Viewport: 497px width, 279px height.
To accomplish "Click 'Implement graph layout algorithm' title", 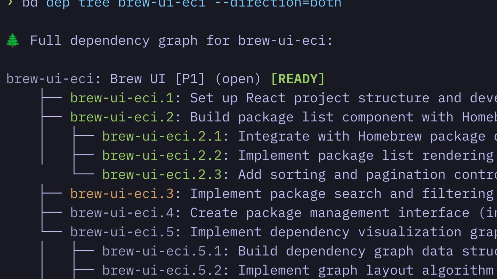I will pyautogui.click(x=366, y=270).
